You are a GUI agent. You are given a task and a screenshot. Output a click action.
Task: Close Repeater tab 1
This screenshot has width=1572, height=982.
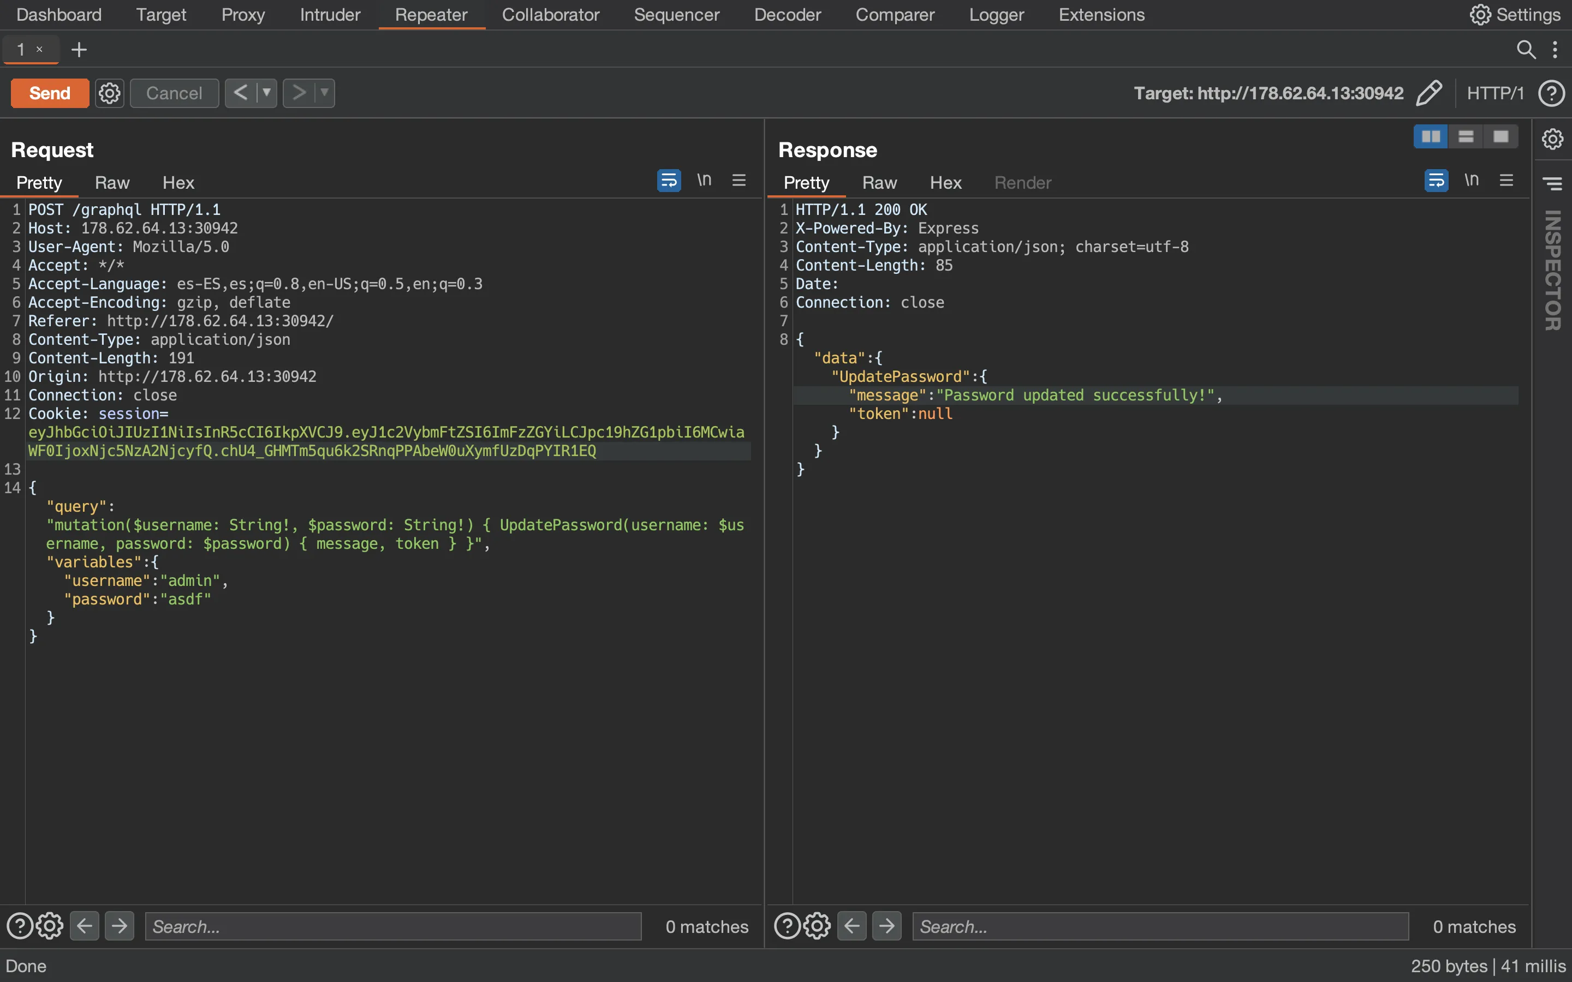pyautogui.click(x=40, y=49)
